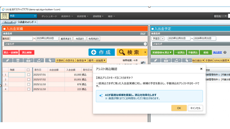Viewport: 230px width, 129px height.
Task: Click the blue 作成 button
Action: click(102, 52)
